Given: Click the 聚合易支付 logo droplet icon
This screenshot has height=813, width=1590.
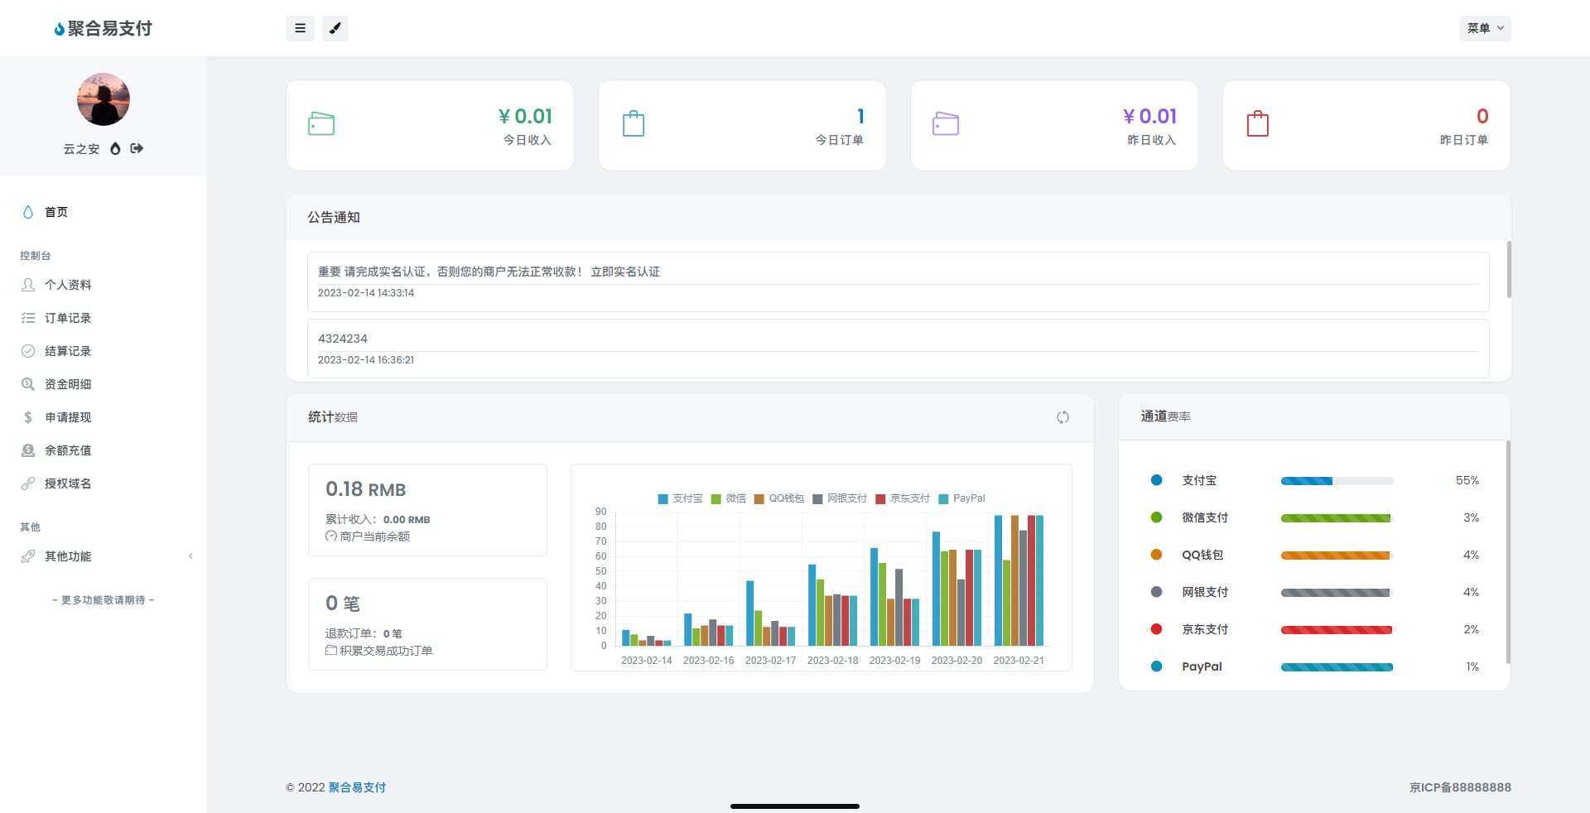Looking at the screenshot, I should (58, 27).
